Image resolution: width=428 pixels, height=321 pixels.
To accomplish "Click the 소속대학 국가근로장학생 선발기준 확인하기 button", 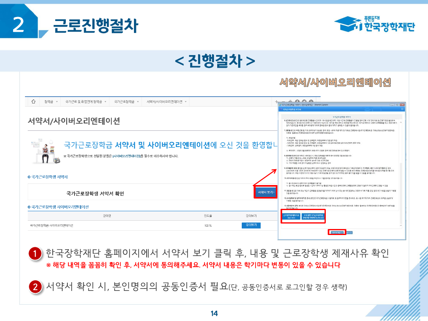I will [314, 216].
